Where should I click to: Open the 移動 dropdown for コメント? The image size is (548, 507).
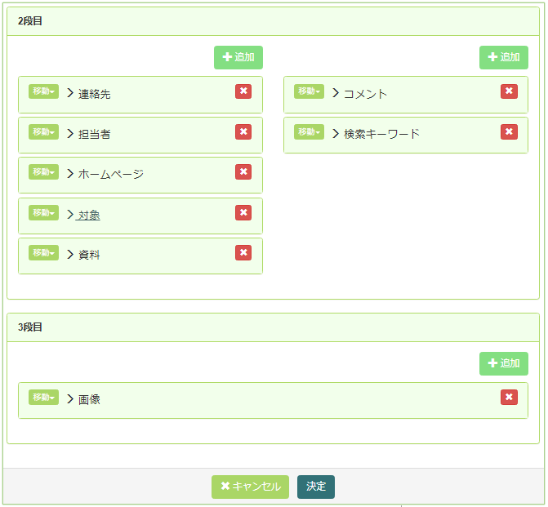(x=310, y=91)
